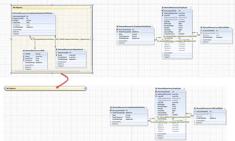The height and width of the screenshot is (141, 235).
Task: Click EmployeePayHistory table icon beside expanded HR Objects container
Action: pos(117,26)
